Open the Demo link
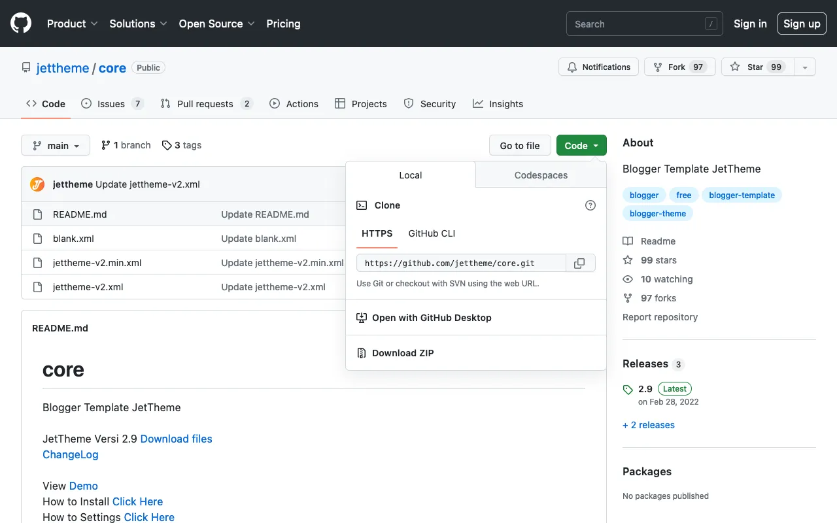837x523 pixels. (x=84, y=486)
